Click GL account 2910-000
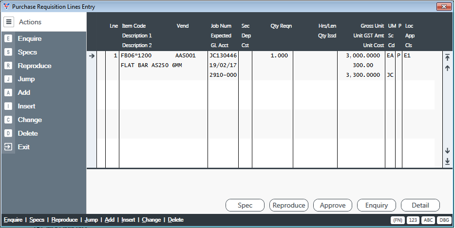The height and width of the screenshot is (228, 455). (223, 75)
